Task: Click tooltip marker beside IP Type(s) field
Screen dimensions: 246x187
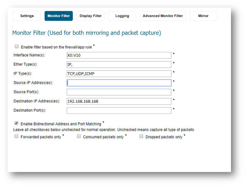Action: point(174,72)
